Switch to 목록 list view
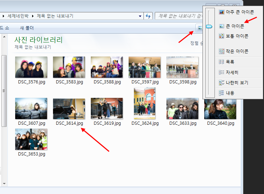Image resolution: width=264 pixels, height=194 pixels. click(230, 61)
